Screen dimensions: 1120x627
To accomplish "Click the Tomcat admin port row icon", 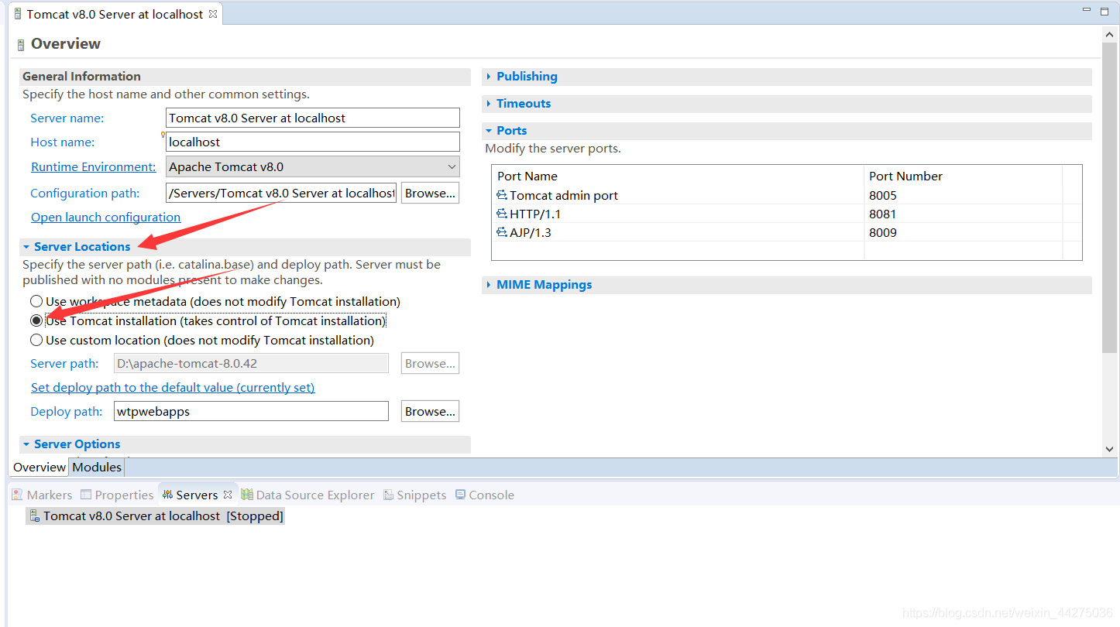I will [502, 195].
